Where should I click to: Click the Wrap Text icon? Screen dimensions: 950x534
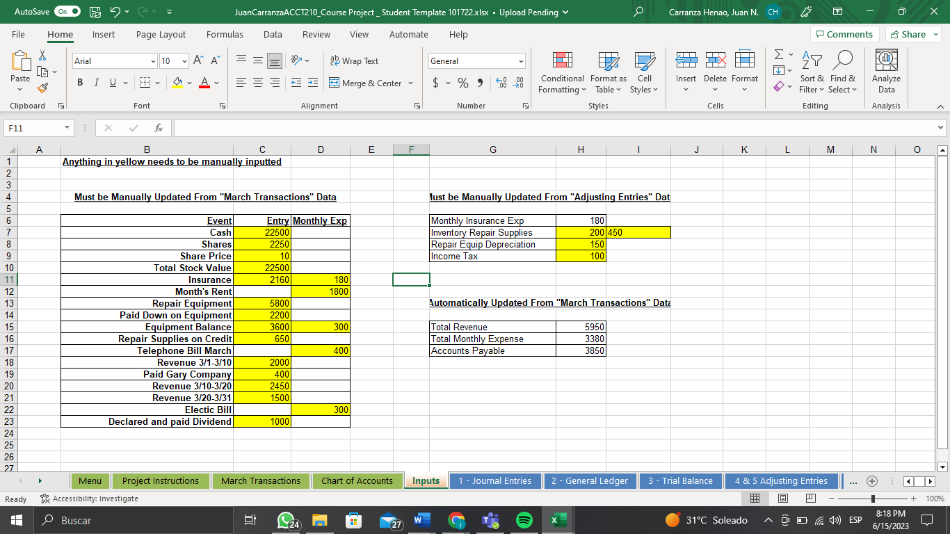[x=336, y=60]
